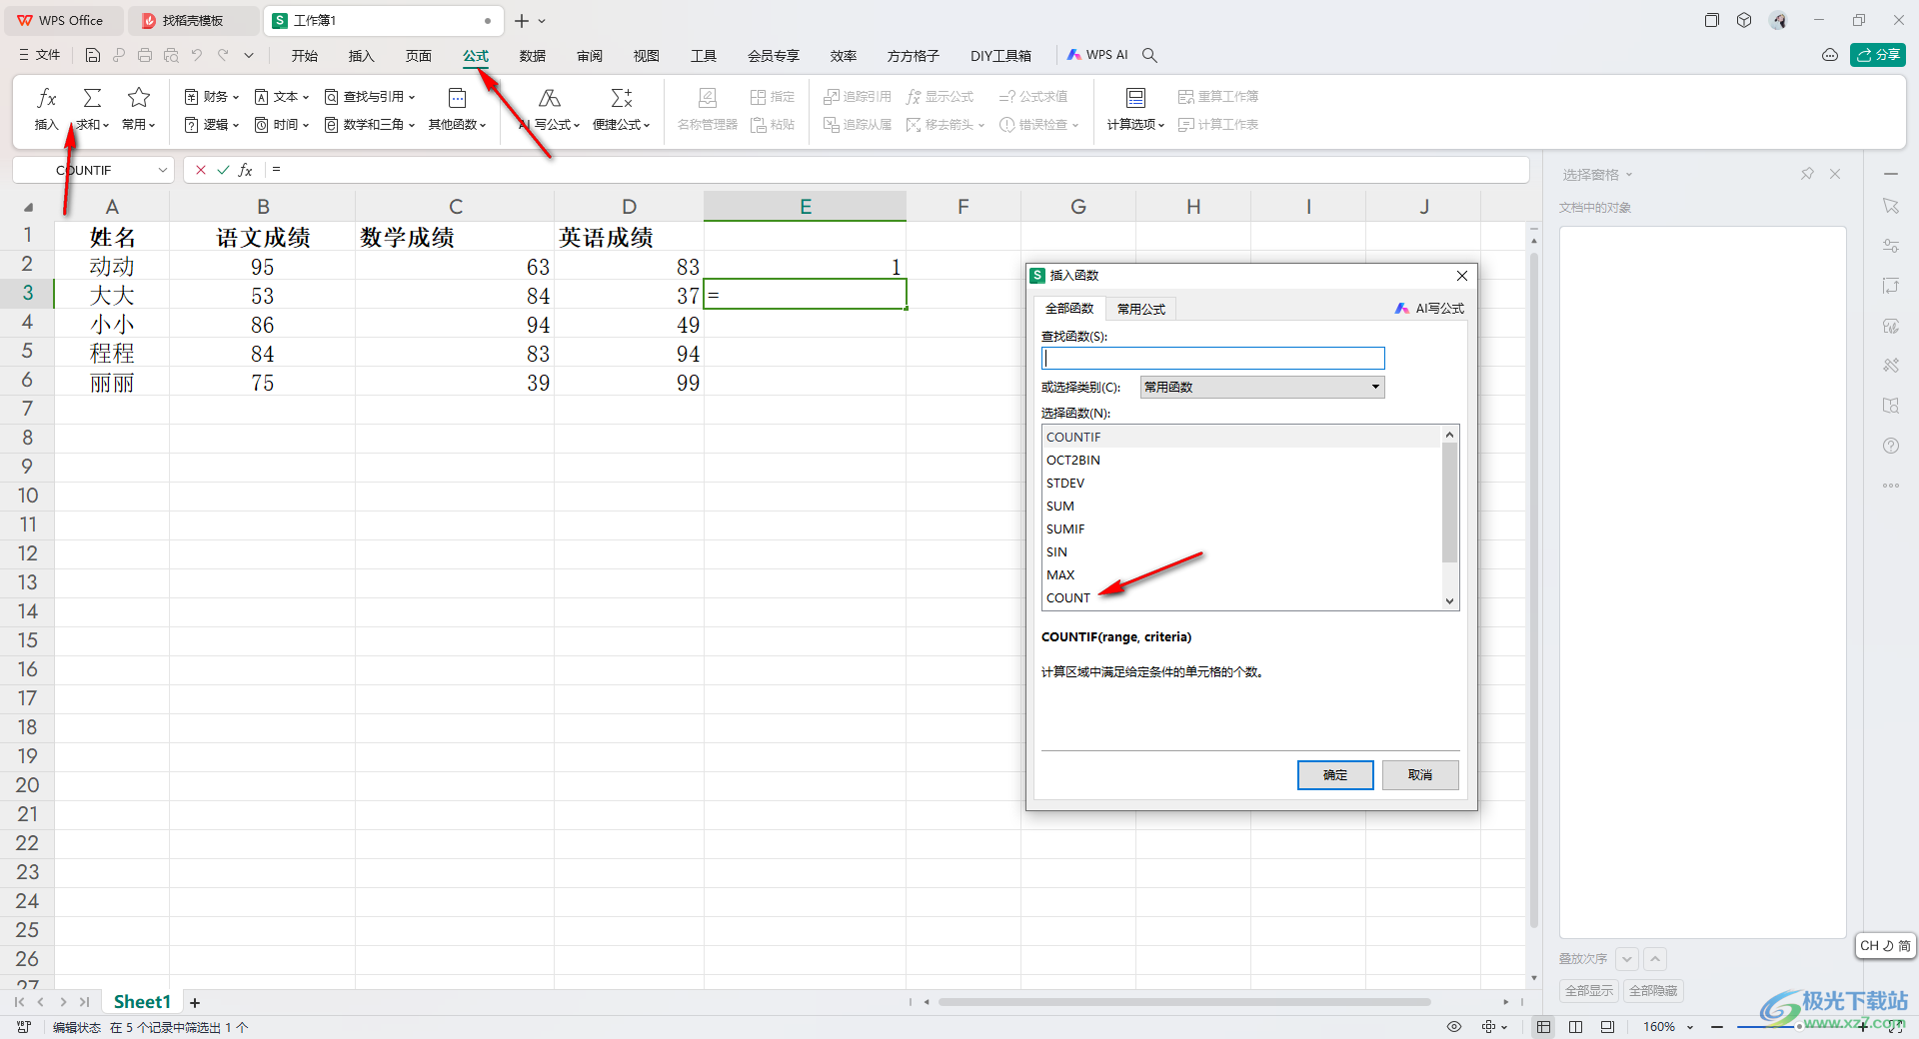Add a new sheet with the plus icon
This screenshot has width=1919, height=1039.
click(x=195, y=1003)
